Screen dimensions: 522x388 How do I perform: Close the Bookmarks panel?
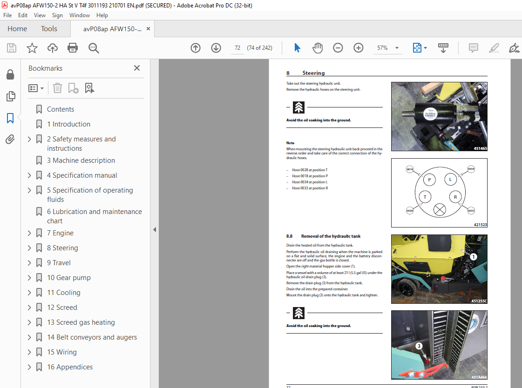137,68
